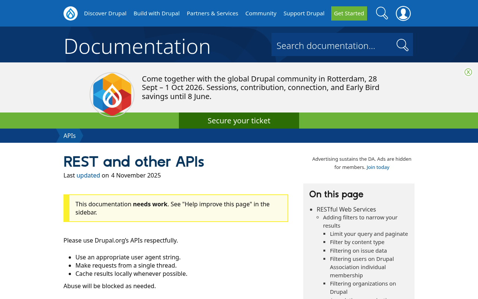
Task: Click Secure your ticket button
Action: tap(239, 121)
